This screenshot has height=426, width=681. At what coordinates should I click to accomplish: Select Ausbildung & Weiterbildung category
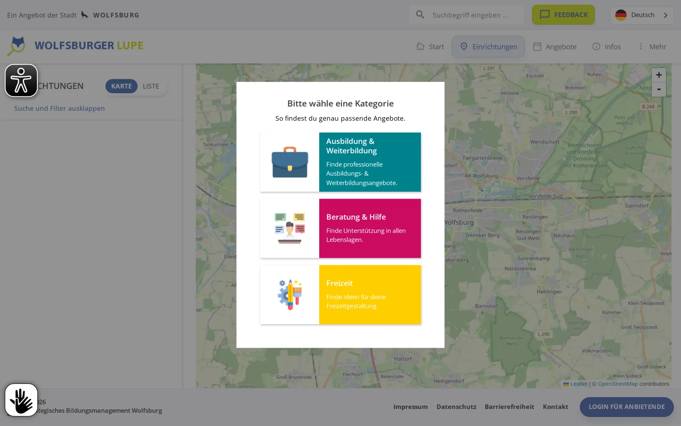pos(340,162)
